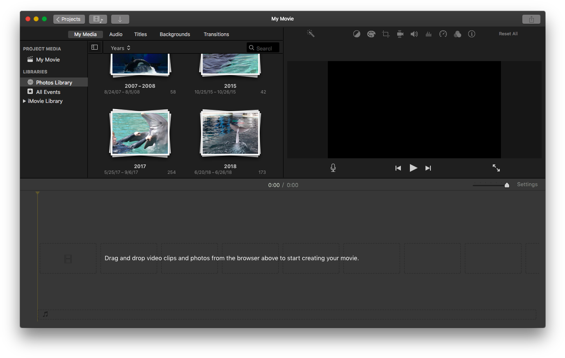This screenshot has width=565, height=358.
Task: Click the LIBRARIES section header
Action: pos(35,72)
